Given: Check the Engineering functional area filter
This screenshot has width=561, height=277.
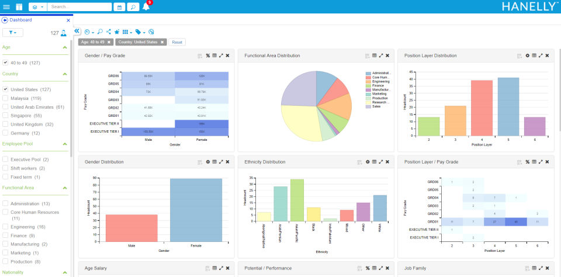Looking at the screenshot, I should (5, 227).
